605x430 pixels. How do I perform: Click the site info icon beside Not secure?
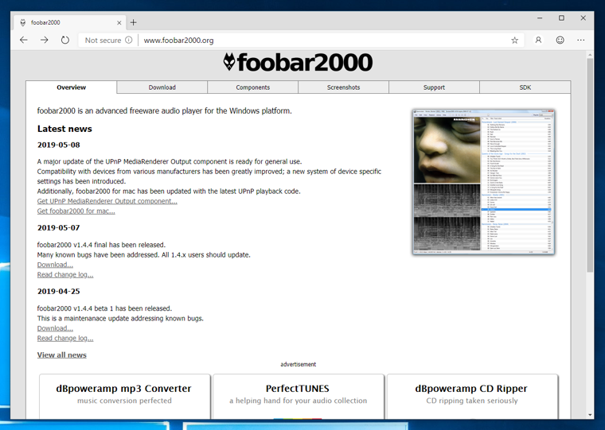[128, 40]
